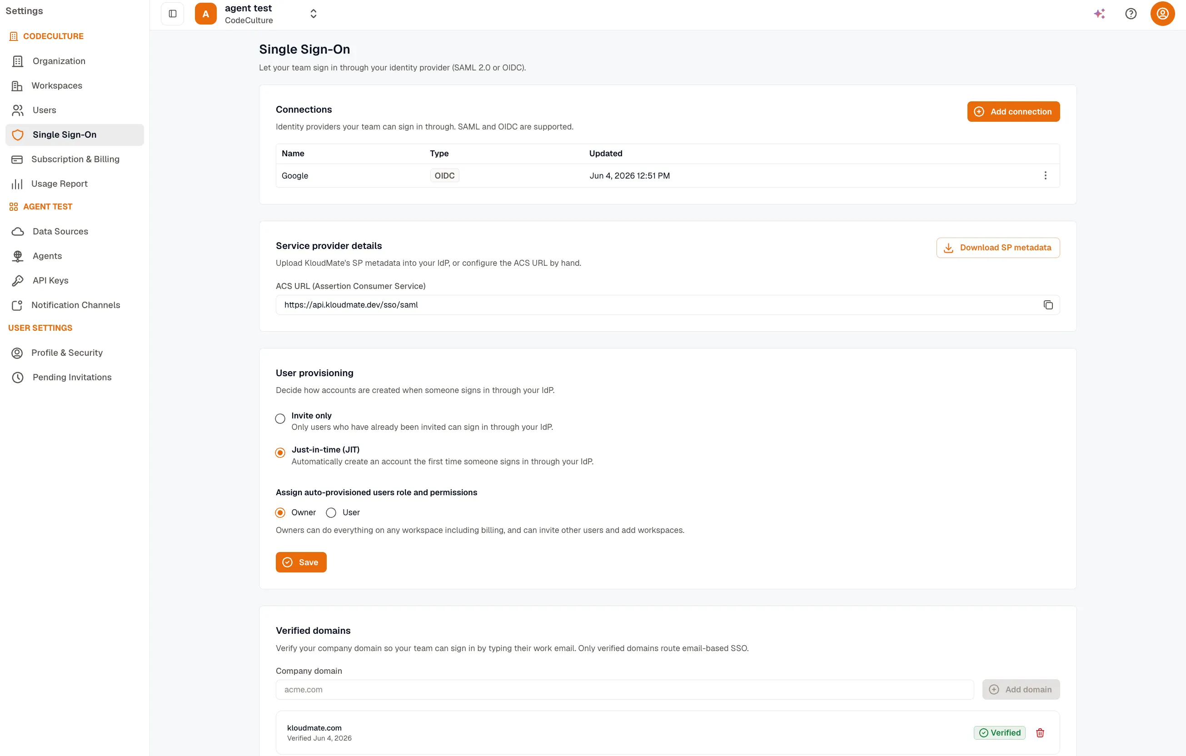1186x756 pixels.
Task: Open the Google connection three-dot menu
Action: (1045, 176)
